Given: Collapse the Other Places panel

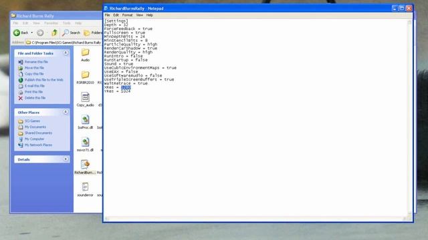Looking at the screenshot, I should (66, 112).
